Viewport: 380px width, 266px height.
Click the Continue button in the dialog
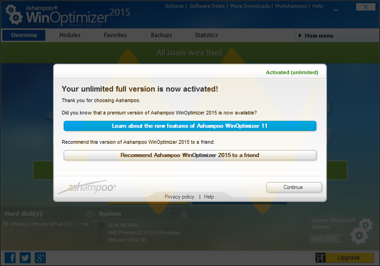[x=294, y=187]
